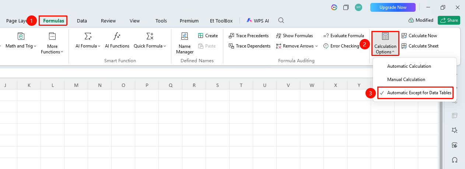Click the sidebar chart-edit icon
Viewport: 465px width, 169px height.
pos(455,145)
